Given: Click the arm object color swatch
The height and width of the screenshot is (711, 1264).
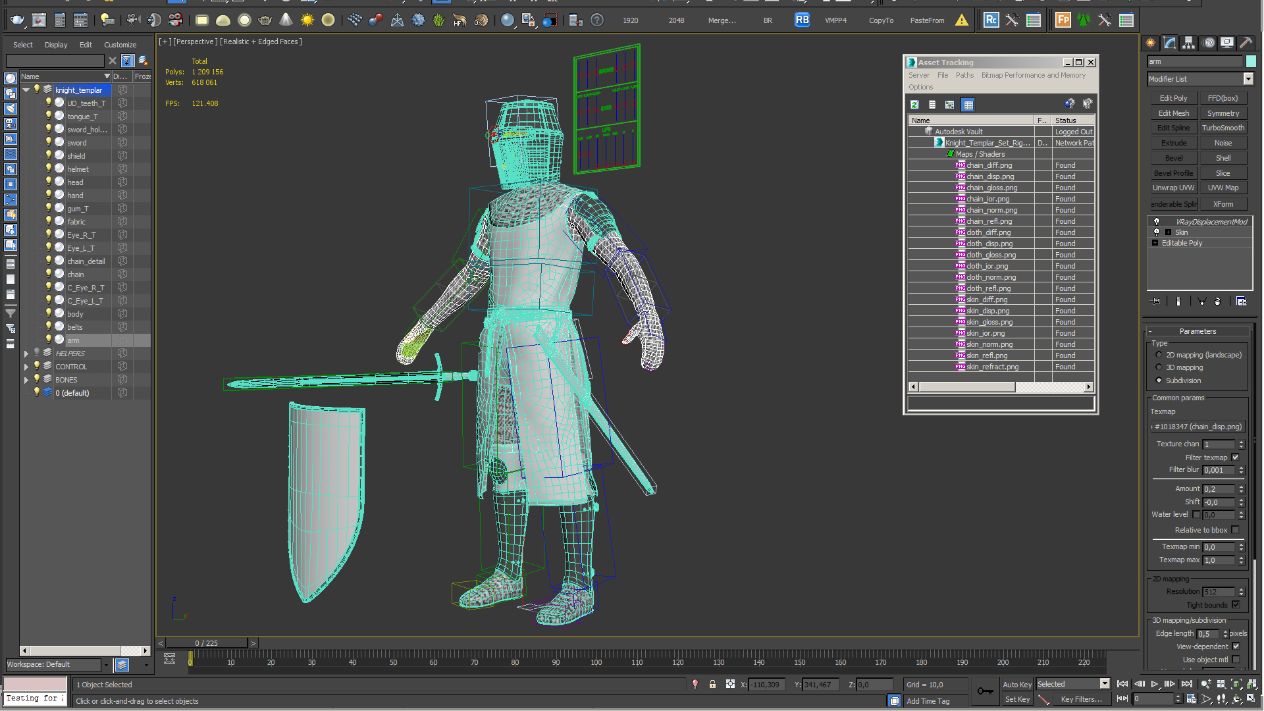Looking at the screenshot, I should point(1251,61).
